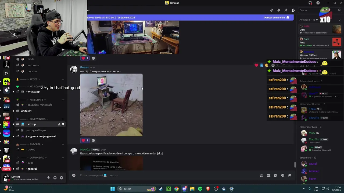
Task: Click Bromo username in message
Action: pyautogui.click(x=84, y=67)
